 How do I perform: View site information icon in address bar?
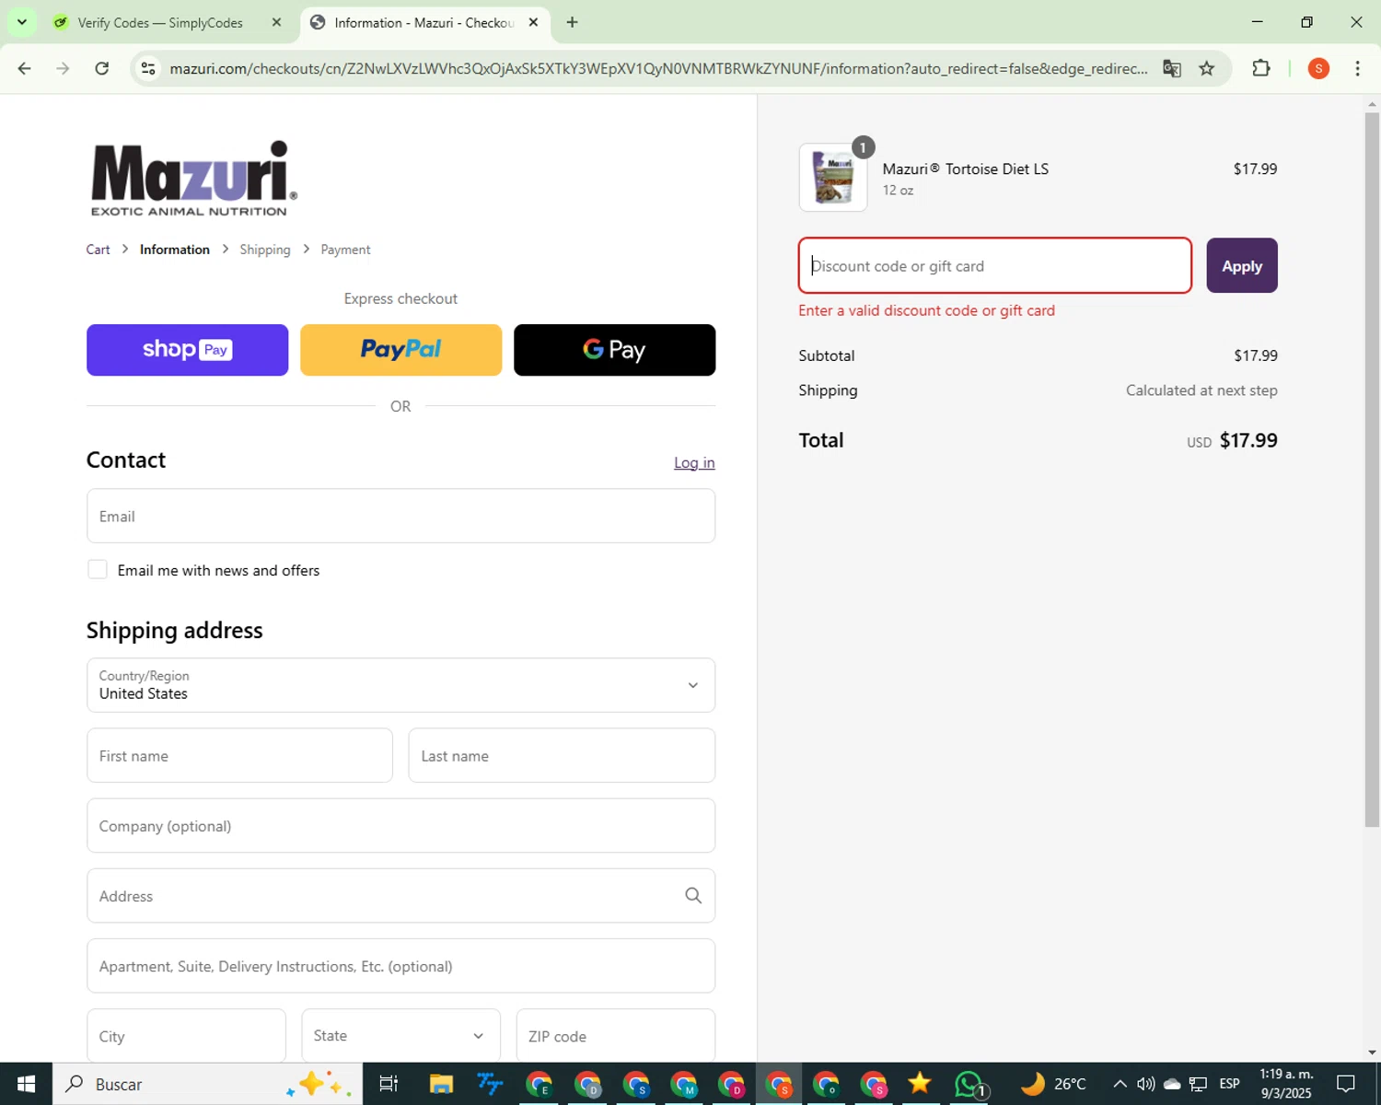[x=148, y=68]
